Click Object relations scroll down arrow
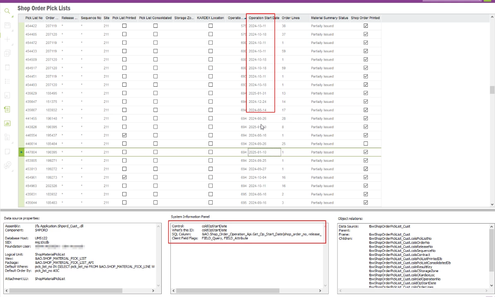495x297 pixels. tap(492, 285)
